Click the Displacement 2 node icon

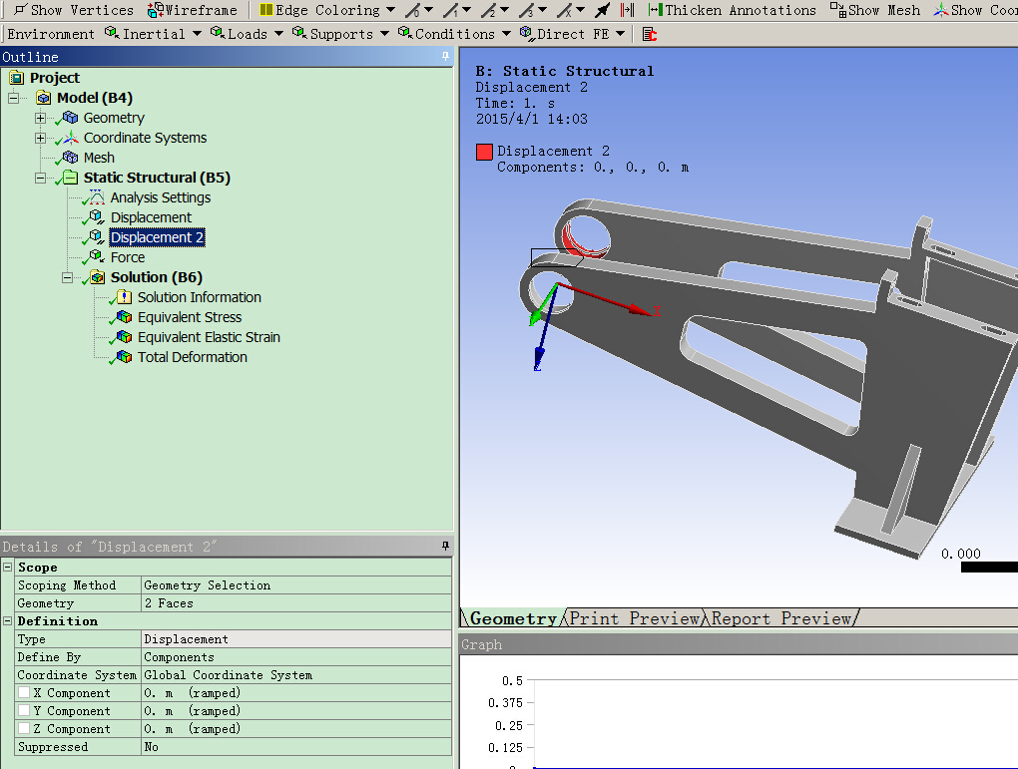click(96, 236)
